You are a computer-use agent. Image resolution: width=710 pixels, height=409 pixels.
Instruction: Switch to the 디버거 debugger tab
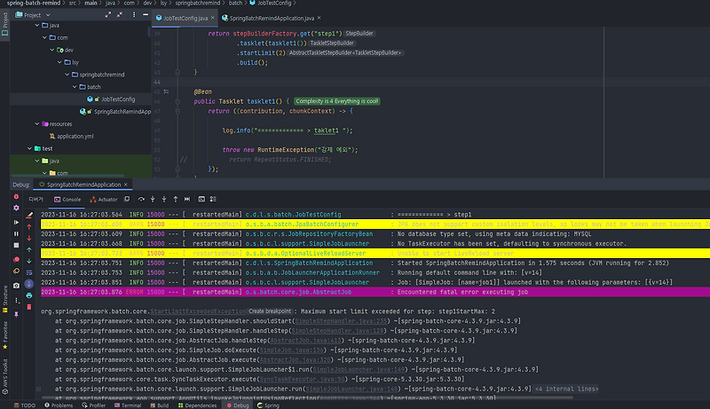(x=35, y=200)
